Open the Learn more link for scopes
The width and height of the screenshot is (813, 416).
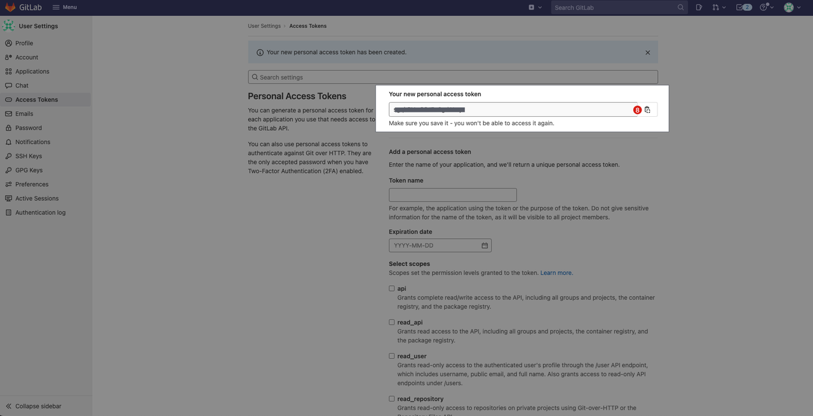click(x=556, y=273)
